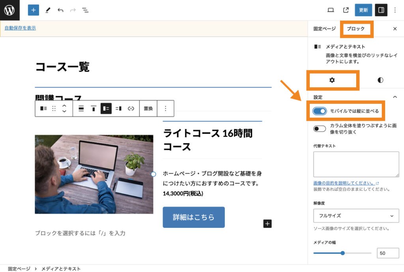
Task: Show media on the right in the block toolbar
Action: coord(118,108)
